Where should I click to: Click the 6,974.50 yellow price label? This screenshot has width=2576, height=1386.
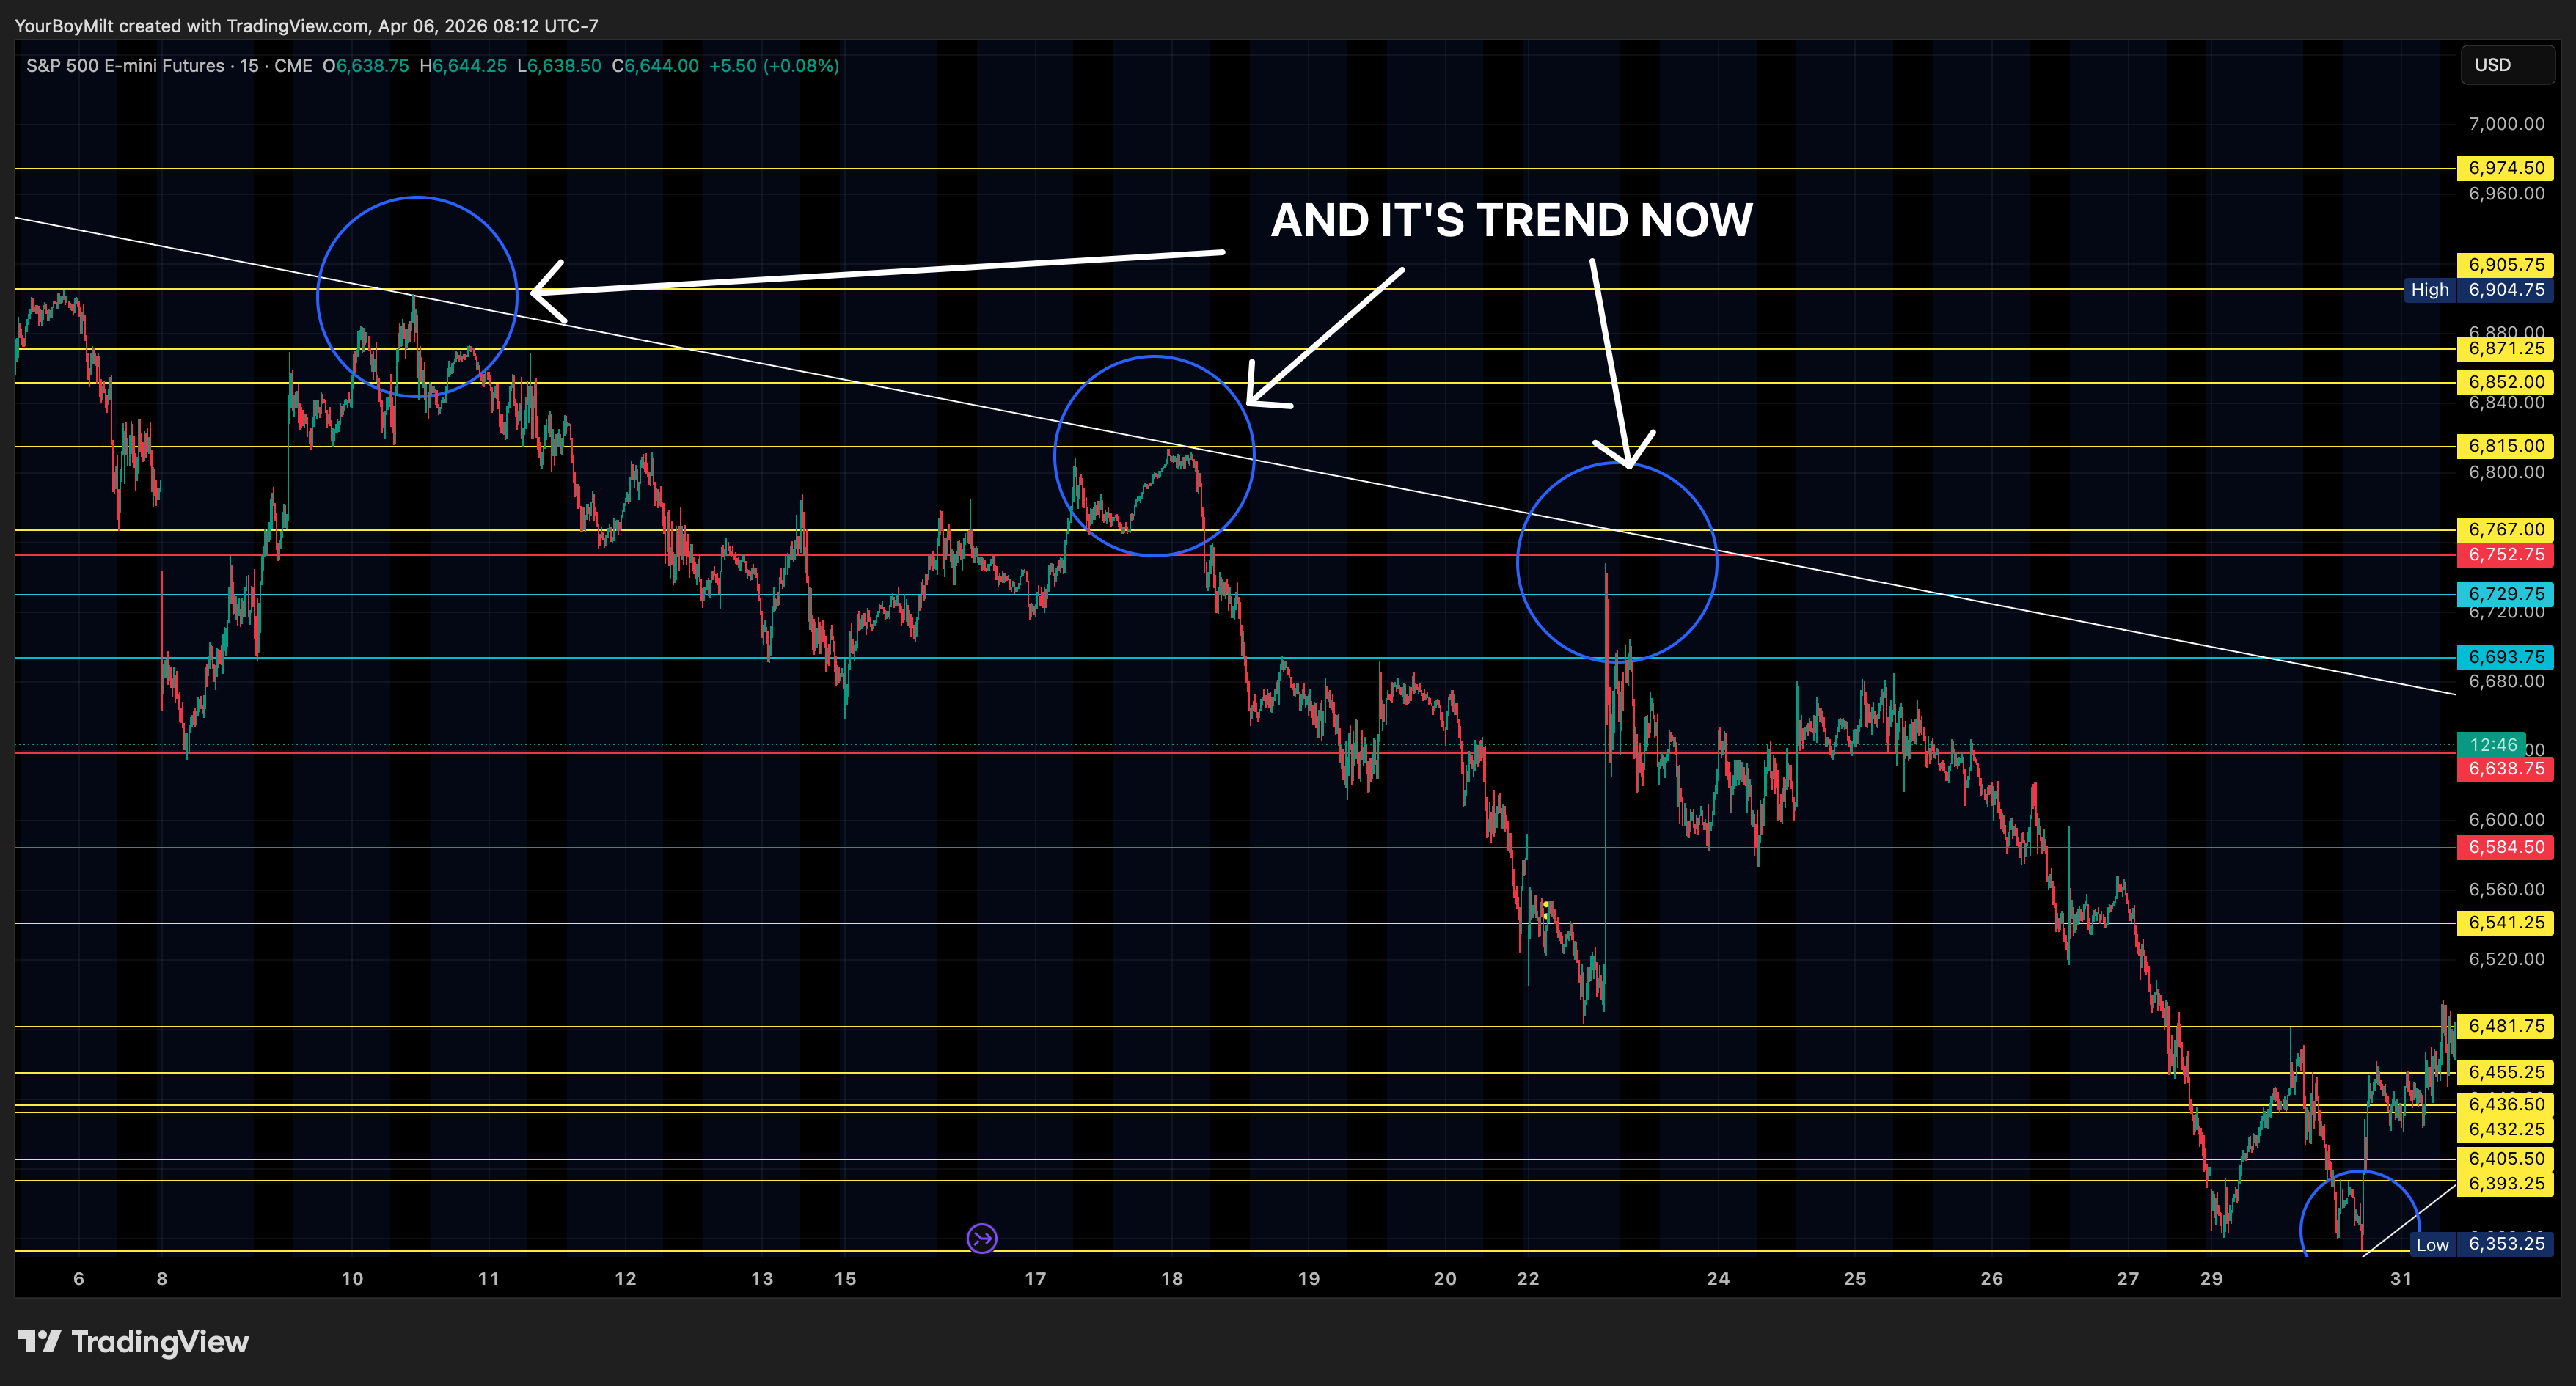click(2505, 168)
